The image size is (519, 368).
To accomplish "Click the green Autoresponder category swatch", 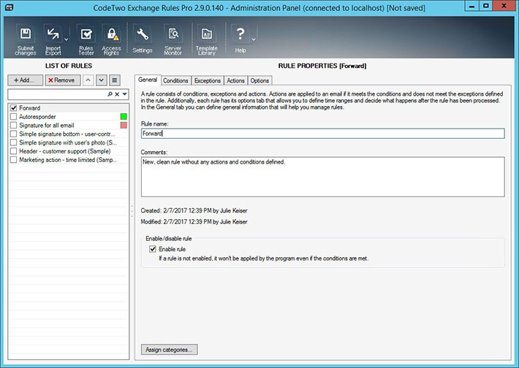I will pos(124,116).
